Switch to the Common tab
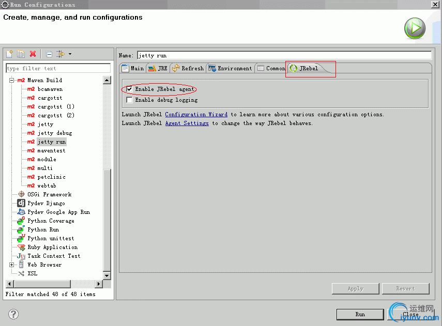 pos(271,68)
